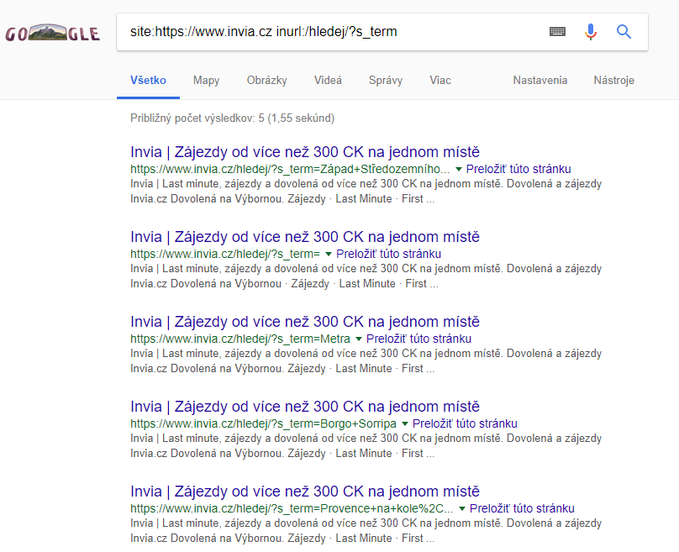
Task: Translate the Provence+na+kole result page
Action: (x=522, y=508)
